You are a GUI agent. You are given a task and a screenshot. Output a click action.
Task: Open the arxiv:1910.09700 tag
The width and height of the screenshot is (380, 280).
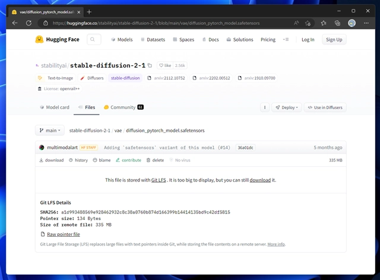tap(256, 78)
